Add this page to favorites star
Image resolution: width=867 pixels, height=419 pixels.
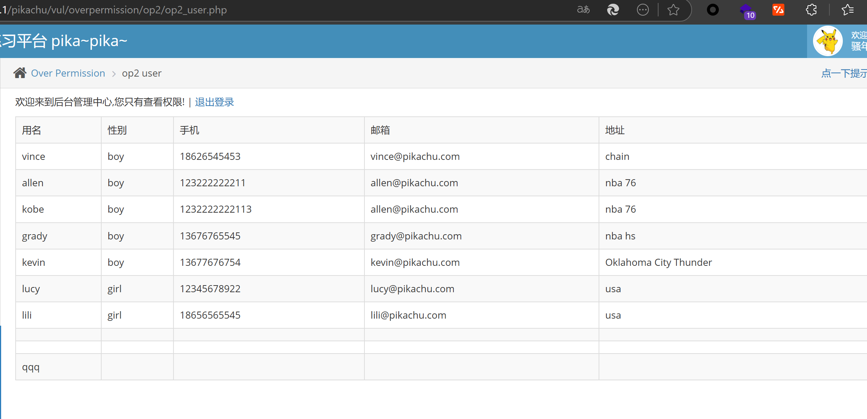tap(673, 10)
